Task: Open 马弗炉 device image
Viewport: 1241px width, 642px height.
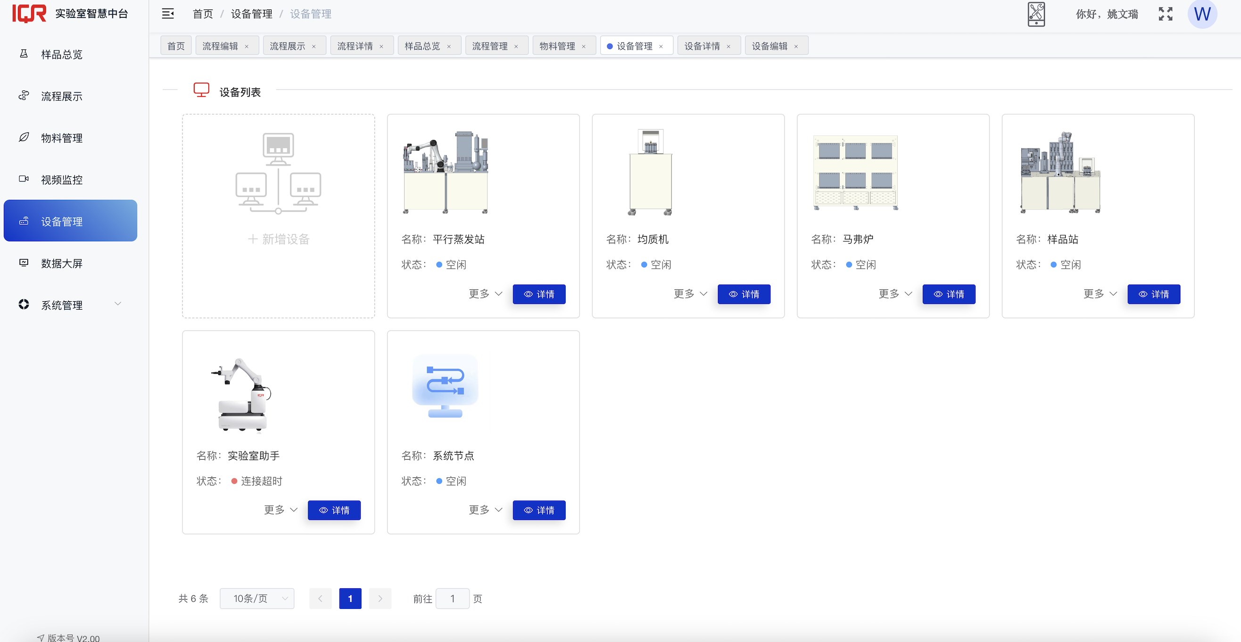Action: (856, 173)
